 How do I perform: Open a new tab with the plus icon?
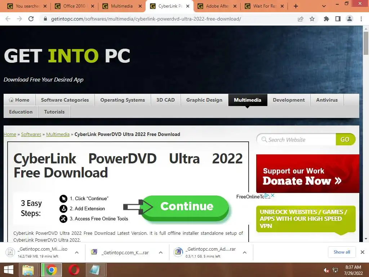[296, 6]
